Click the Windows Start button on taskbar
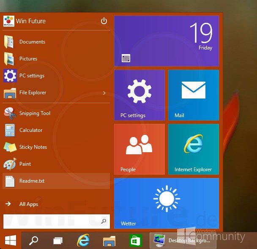Screen dimensions: 257x249 (11, 240)
